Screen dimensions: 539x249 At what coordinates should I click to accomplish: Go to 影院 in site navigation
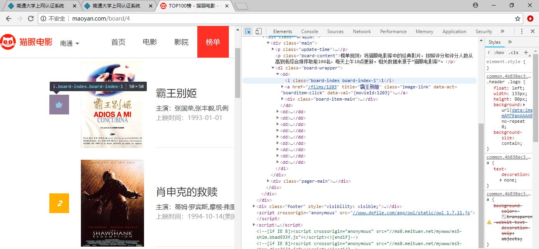tap(182, 42)
